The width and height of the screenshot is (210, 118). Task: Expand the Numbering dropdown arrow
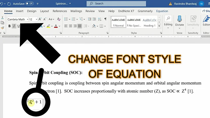pos(77,20)
